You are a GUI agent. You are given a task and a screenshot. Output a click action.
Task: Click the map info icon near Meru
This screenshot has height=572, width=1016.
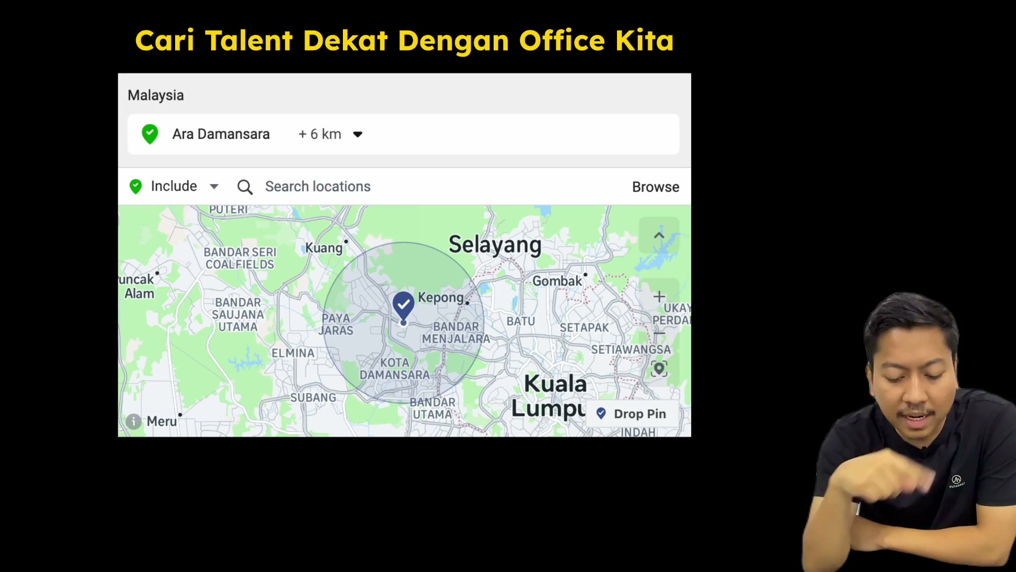coord(133,421)
